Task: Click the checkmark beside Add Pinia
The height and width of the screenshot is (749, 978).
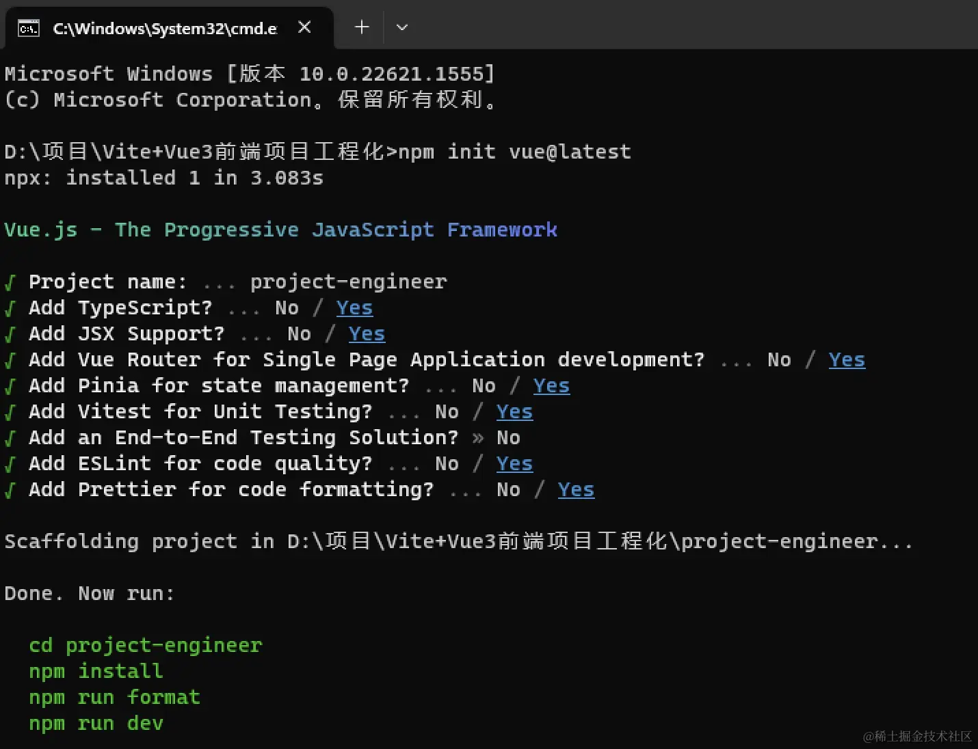Action: coord(10,386)
